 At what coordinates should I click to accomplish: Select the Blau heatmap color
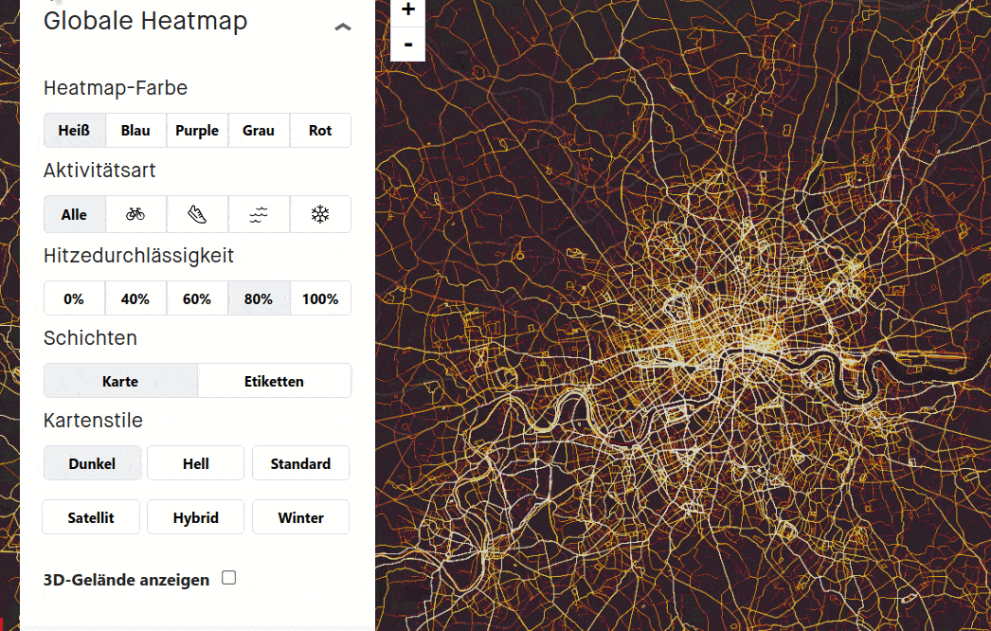(135, 130)
